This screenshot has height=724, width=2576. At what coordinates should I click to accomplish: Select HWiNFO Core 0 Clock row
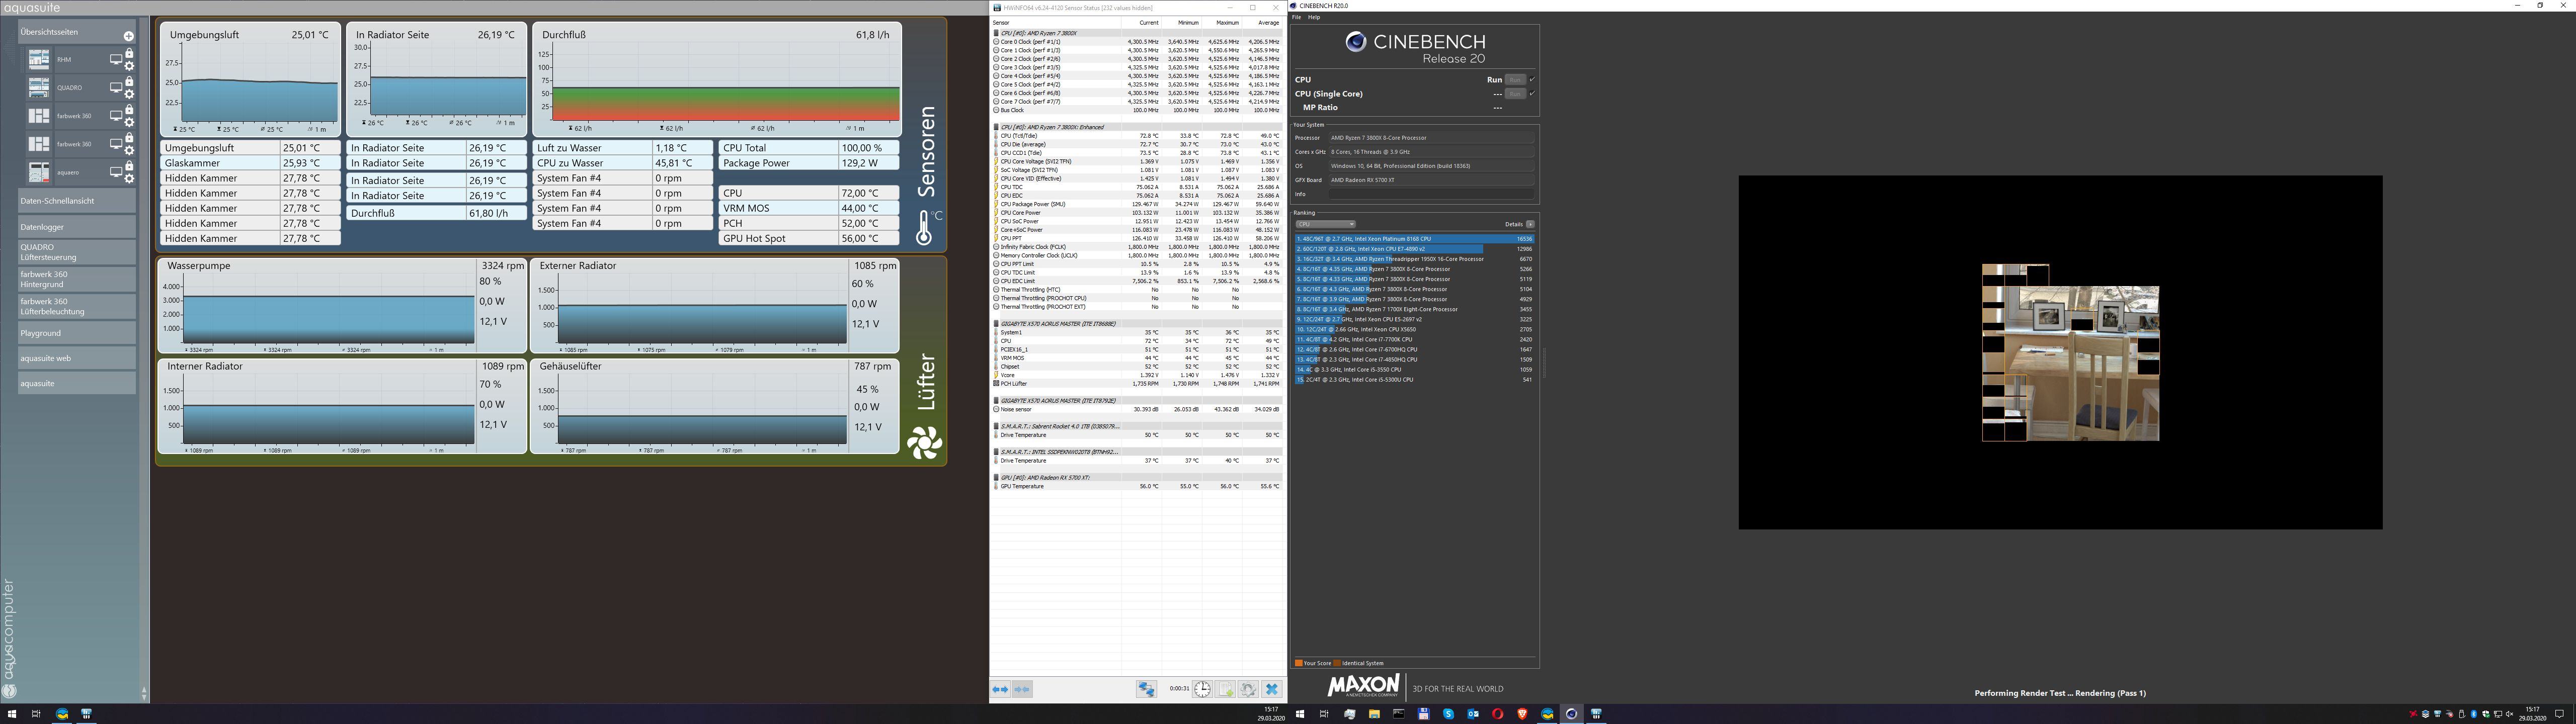click(x=1137, y=42)
